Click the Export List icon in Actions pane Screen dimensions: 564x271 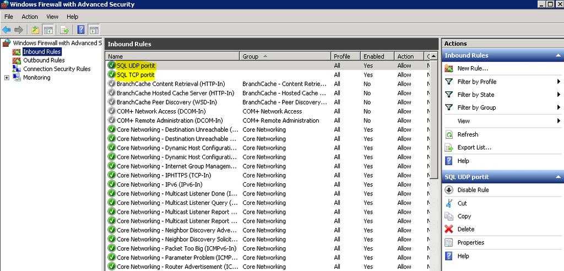click(449, 148)
